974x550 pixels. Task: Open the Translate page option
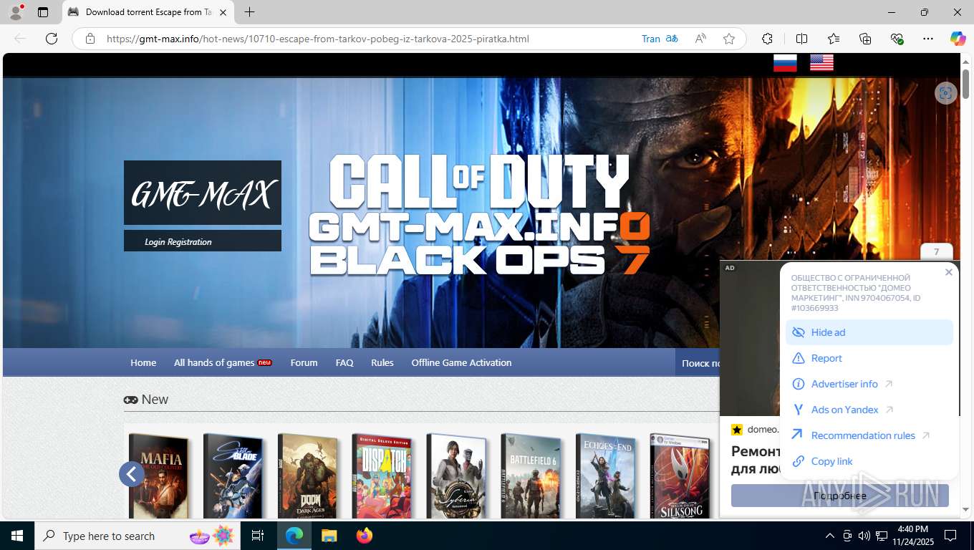[x=660, y=39]
